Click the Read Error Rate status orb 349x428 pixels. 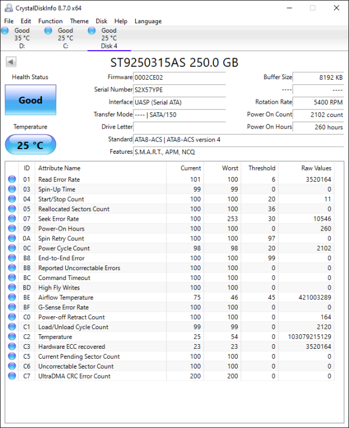(x=12, y=179)
